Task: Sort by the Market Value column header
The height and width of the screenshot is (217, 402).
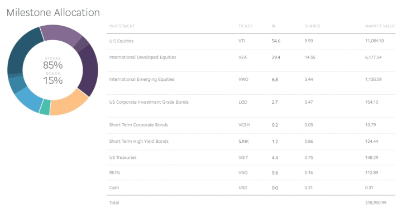Action: 380,26
